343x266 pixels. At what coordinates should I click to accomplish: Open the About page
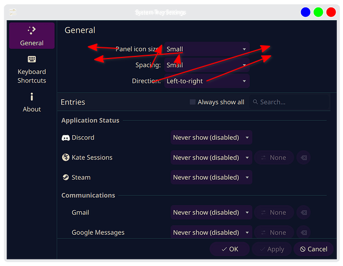coord(31,103)
